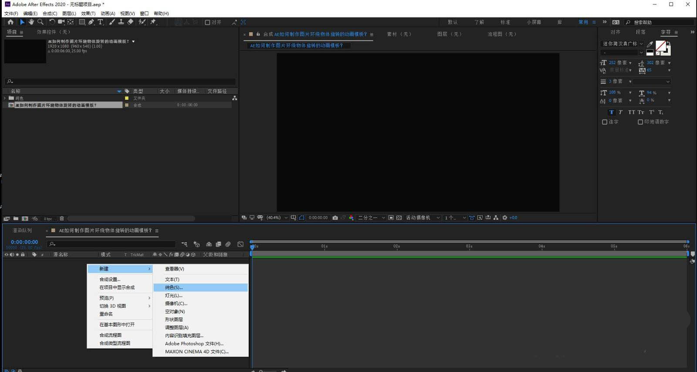
Task: Select the Puppet Pin tool
Action: pyautogui.click(x=153, y=22)
